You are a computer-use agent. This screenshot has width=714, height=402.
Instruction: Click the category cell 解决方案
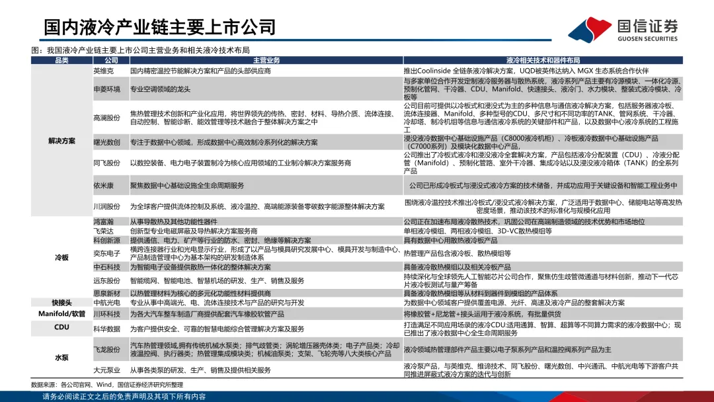(x=62, y=141)
